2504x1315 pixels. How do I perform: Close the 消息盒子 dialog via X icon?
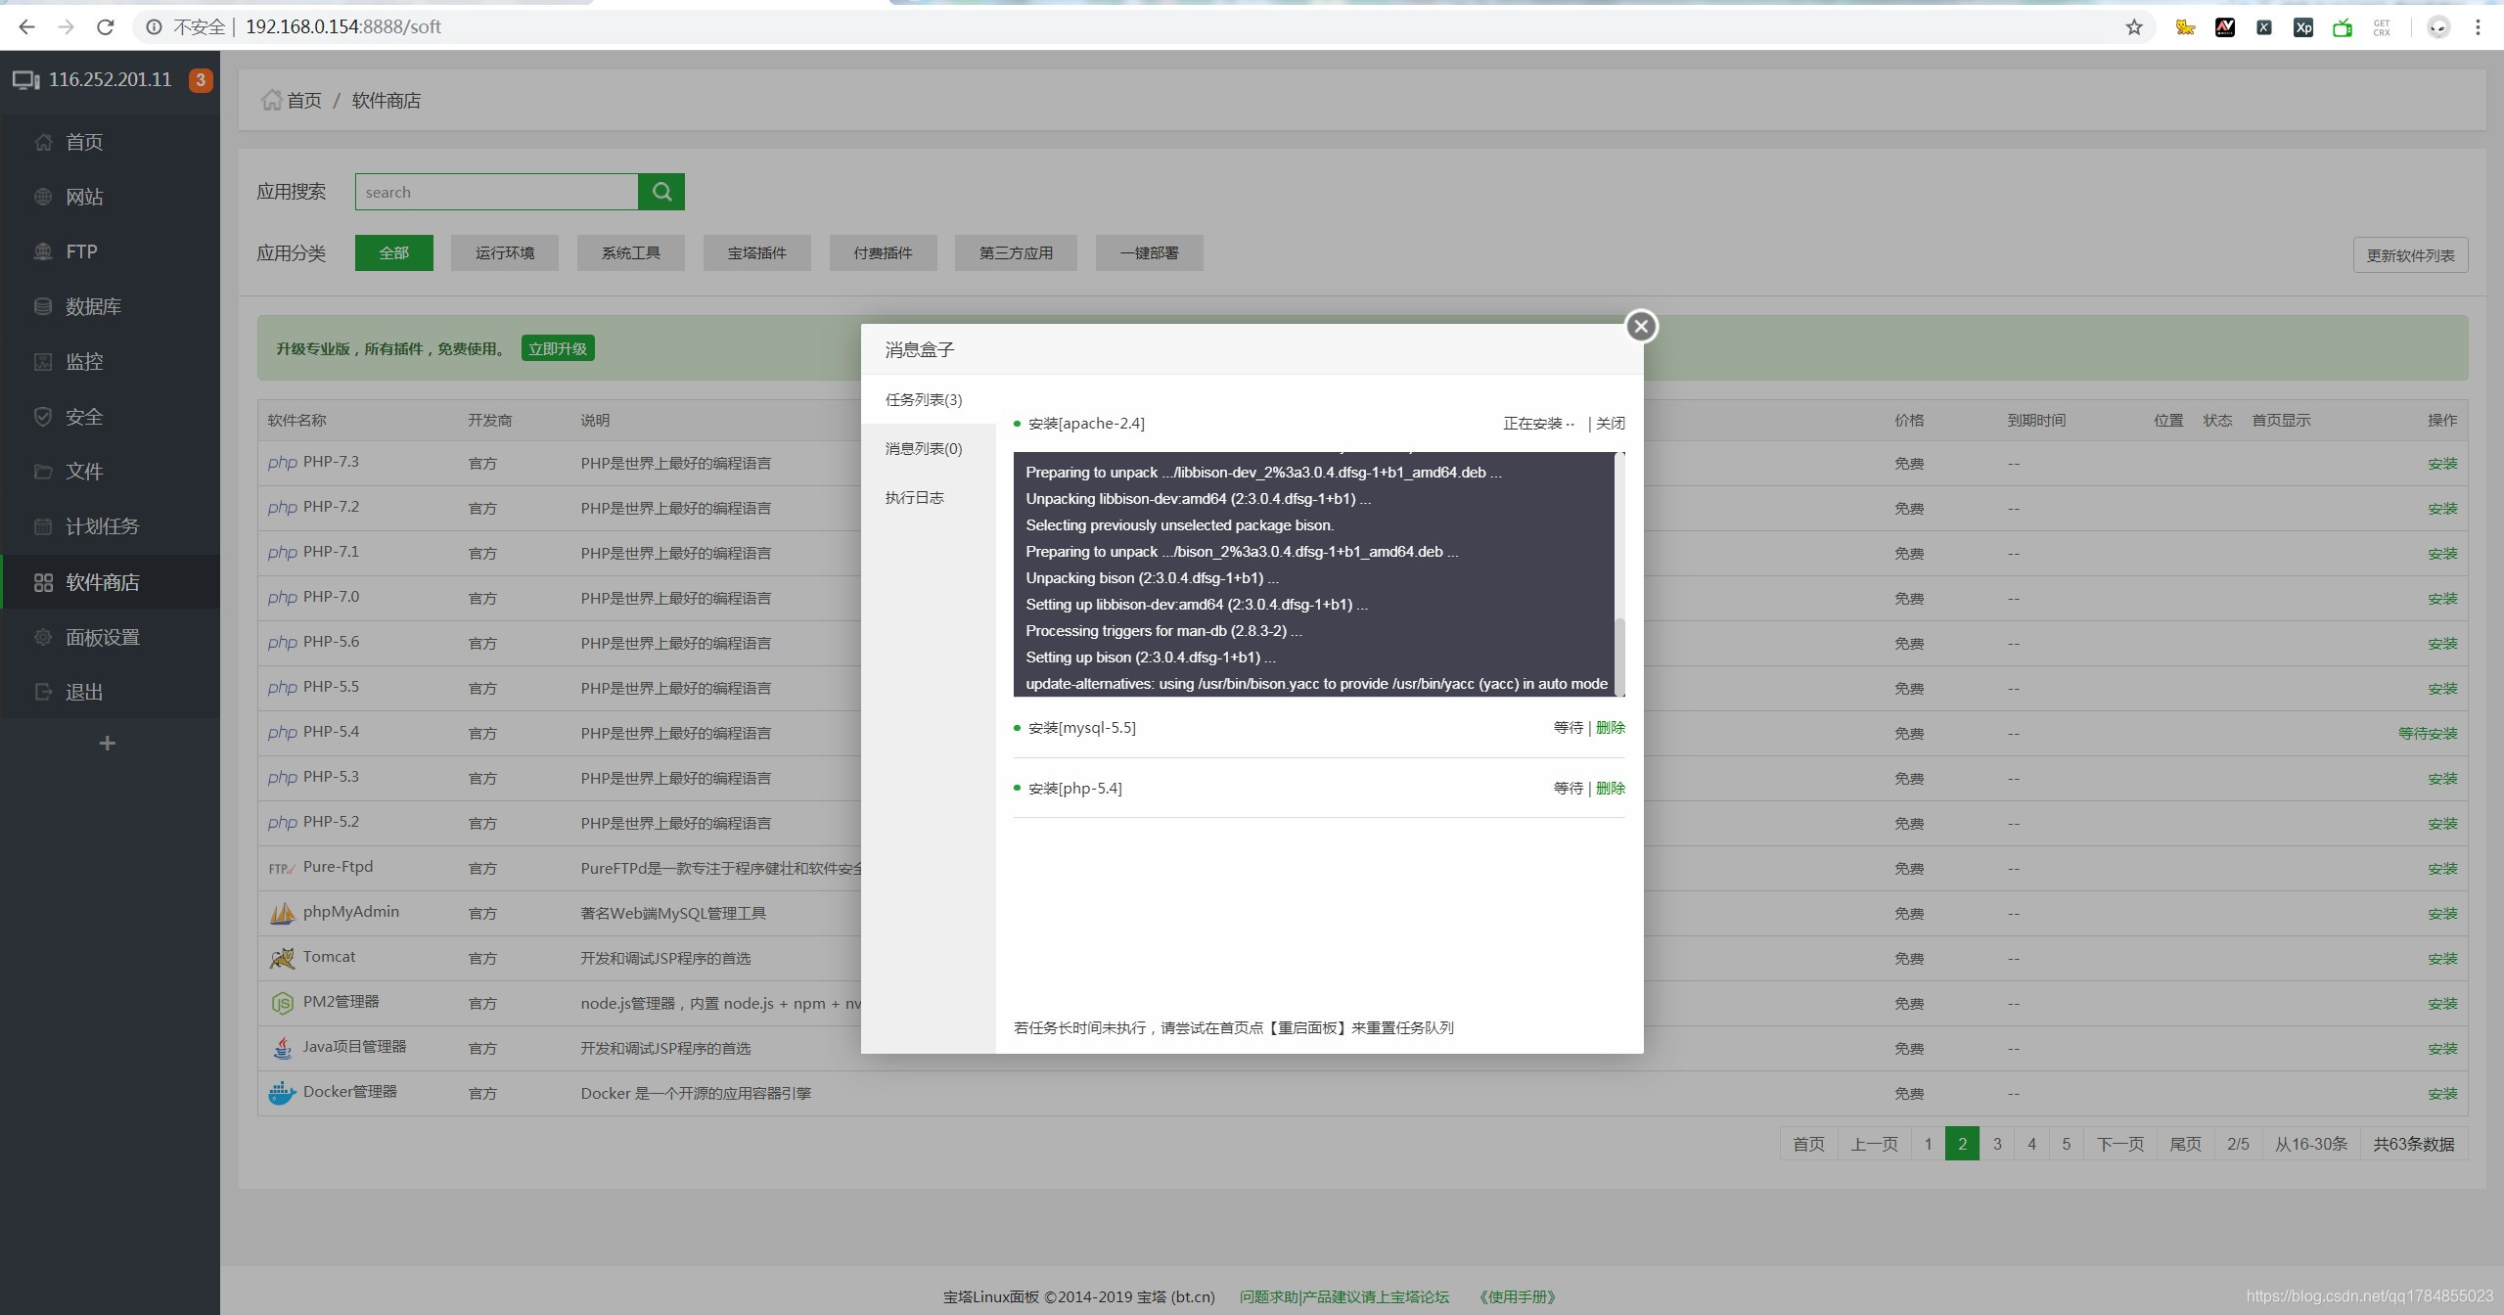(x=1641, y=326)
